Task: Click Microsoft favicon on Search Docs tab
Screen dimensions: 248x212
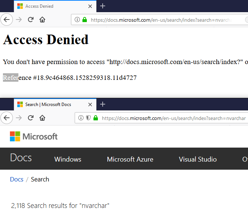Action: coord(20,105)
